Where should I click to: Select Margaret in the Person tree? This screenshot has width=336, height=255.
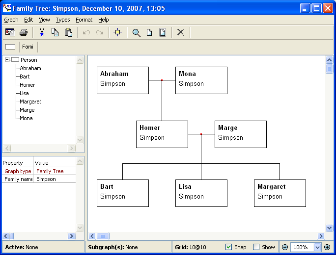pyautogui.click(x=30, y=102)
